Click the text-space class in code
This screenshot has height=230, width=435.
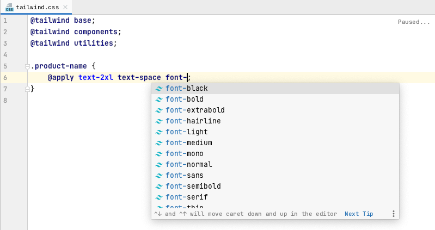click(x=139, y=78)
